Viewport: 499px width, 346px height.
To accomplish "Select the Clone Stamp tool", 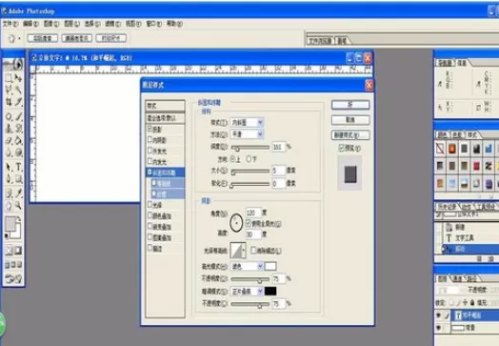I will tap(9, 129).
